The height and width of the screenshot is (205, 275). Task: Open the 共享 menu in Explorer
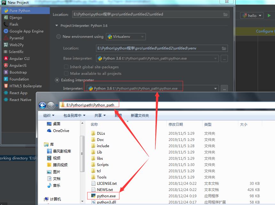100,115
